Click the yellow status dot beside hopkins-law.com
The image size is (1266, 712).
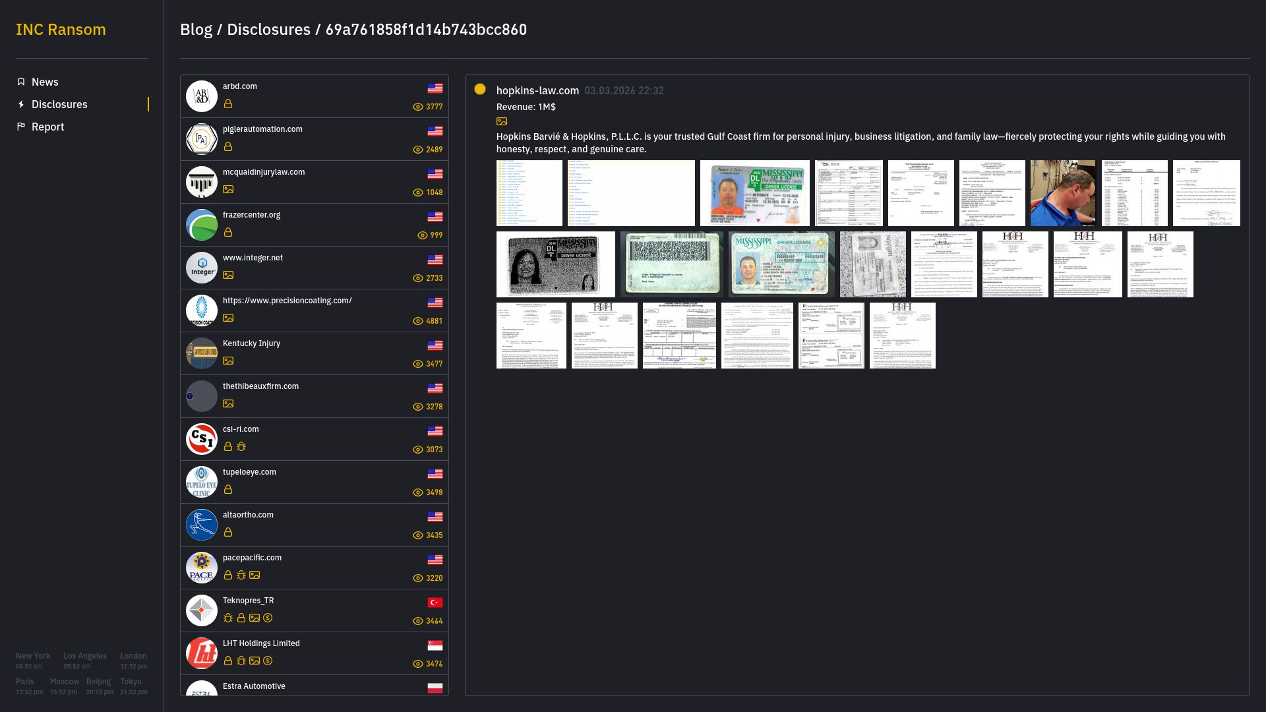(480, 90)
